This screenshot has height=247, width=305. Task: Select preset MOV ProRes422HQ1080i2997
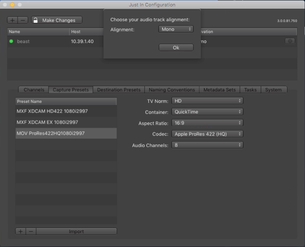point(66,133)
